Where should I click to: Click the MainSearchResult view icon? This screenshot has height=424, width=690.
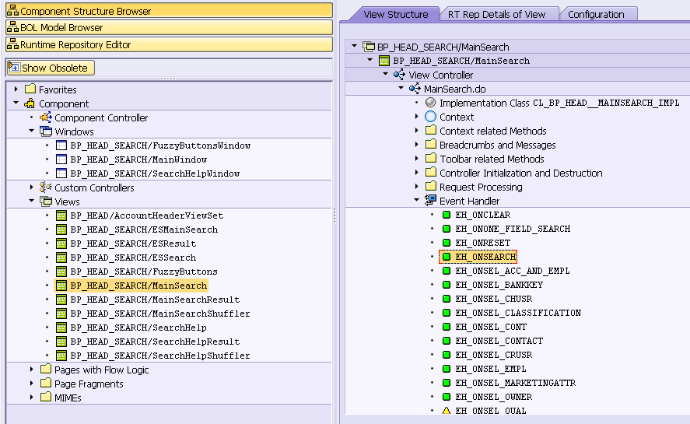tap(61, 300)
